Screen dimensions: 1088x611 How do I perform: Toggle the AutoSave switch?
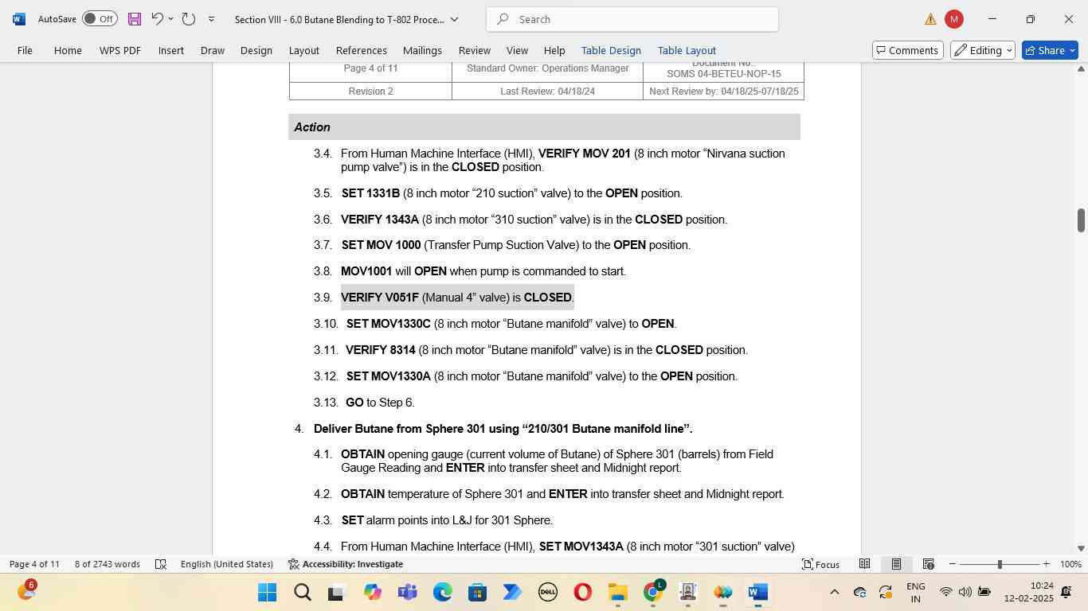click(100, 18)
